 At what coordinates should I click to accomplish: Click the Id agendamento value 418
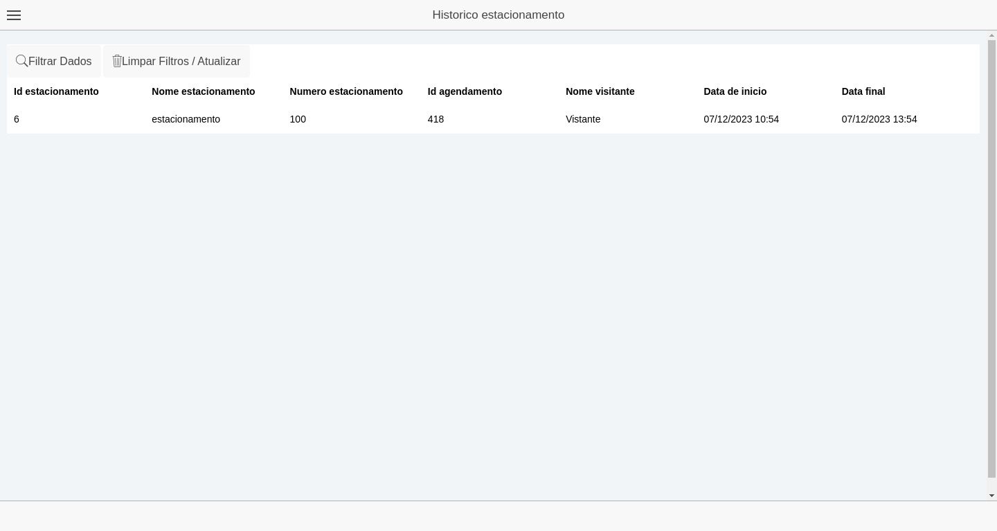435,119
